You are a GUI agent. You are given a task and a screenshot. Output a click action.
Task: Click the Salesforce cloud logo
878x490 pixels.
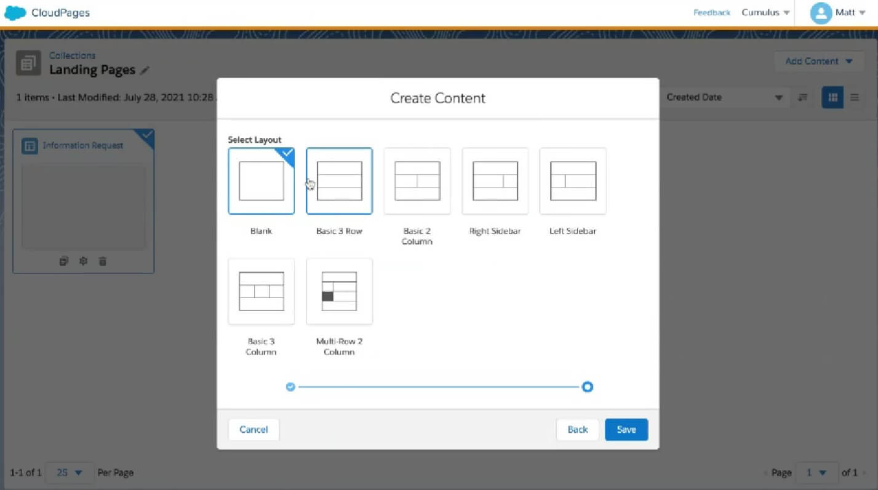(15, 12)
